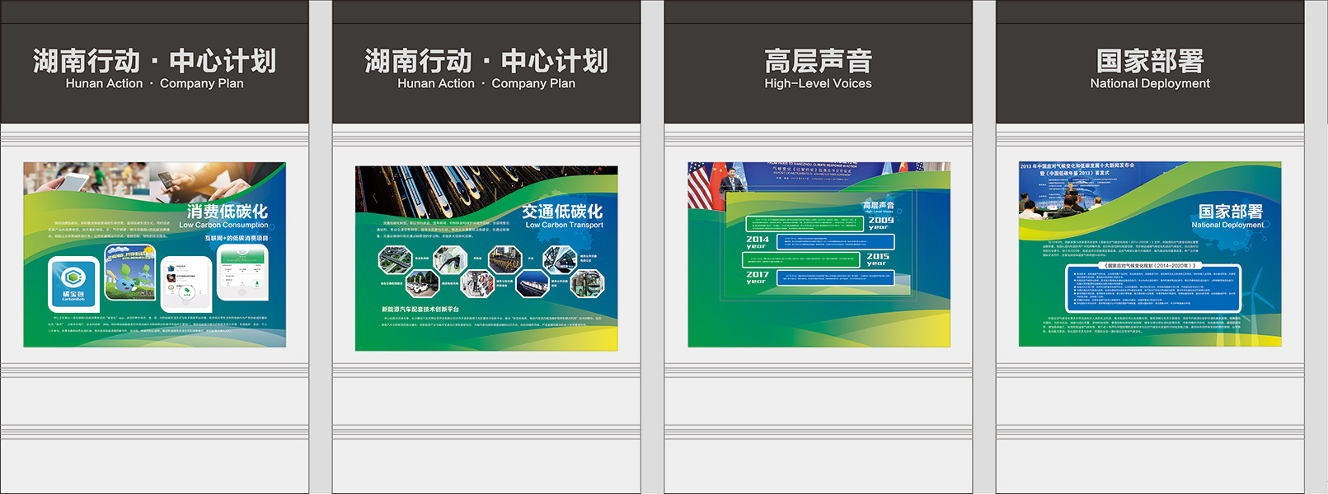
Task: Click the cargo ship hexagon picture
Action: point(532,285)
